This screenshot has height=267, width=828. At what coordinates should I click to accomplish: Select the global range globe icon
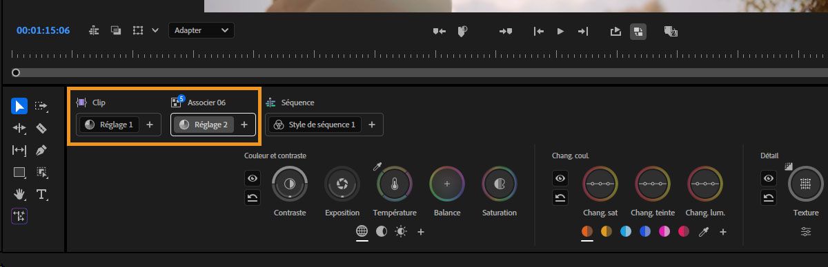point(362,231)
